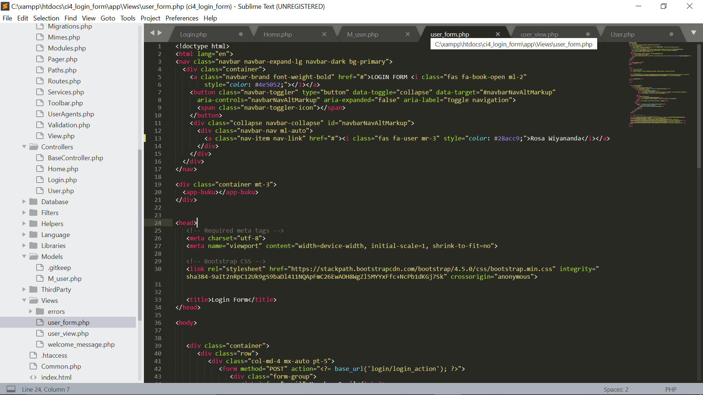Open UserAgents.php in the sidebar
The height and width of the screenshot is (395, 703).
coord(71,114)
